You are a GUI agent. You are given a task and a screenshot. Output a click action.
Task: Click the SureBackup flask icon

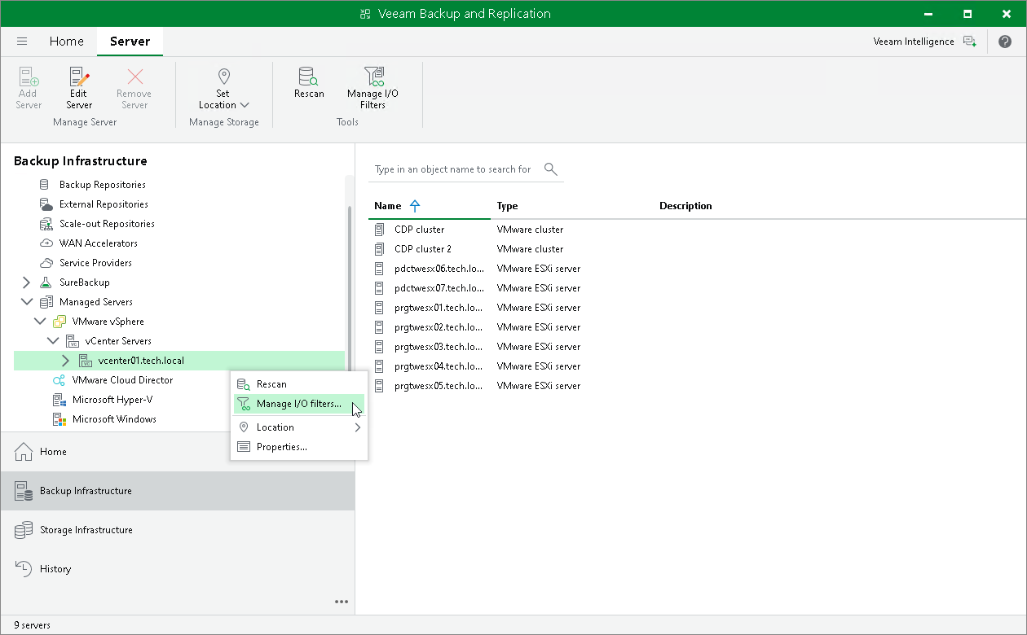46,282
